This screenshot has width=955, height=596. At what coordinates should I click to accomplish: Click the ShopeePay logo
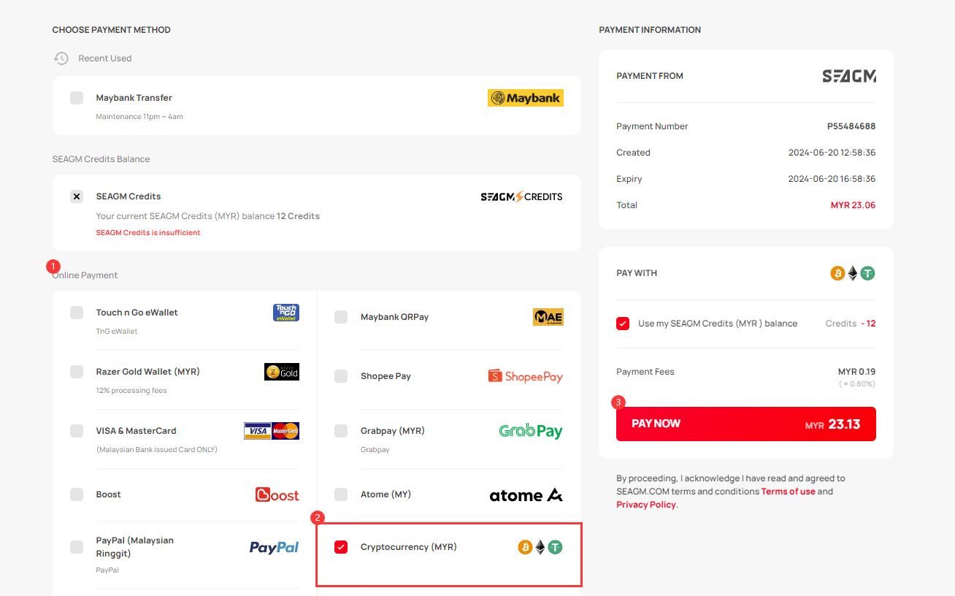tap(526, 376)
